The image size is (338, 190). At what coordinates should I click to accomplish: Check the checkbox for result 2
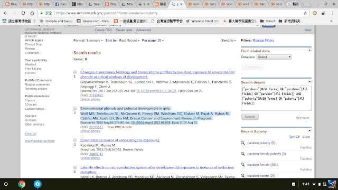pyautogui.click(x=75, y=108)
